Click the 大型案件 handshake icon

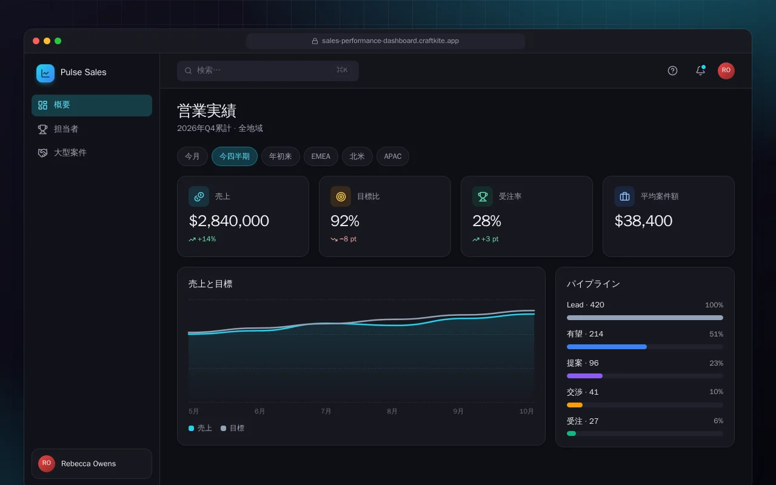click(42, 153)
